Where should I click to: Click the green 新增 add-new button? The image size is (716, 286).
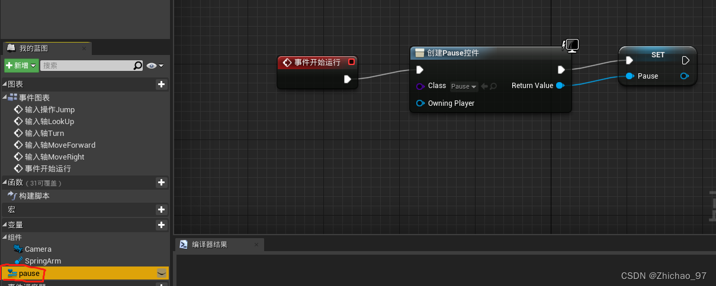point(21,66)
